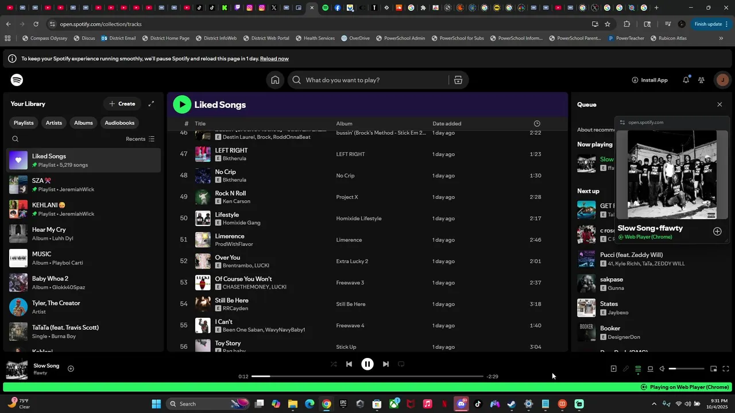Show more bookmarks chevron

[x=721, y=38]
